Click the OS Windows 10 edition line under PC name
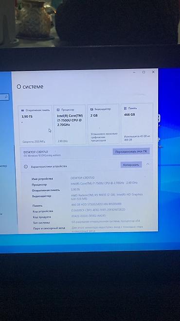The width and height of the screenshot is (180, 321). tap(42, 156)
